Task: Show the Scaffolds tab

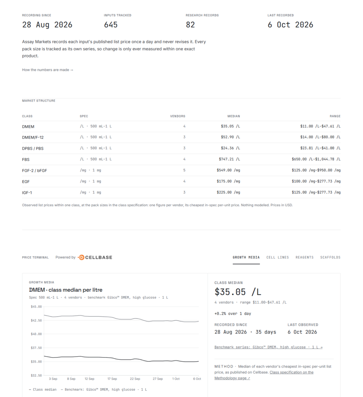Action: pyautogui.click(x=330, y=257)
